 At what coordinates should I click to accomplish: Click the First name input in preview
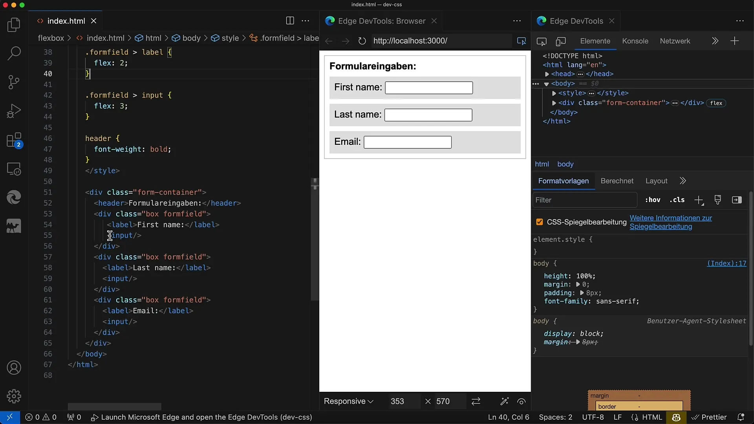tap(429, 88)
